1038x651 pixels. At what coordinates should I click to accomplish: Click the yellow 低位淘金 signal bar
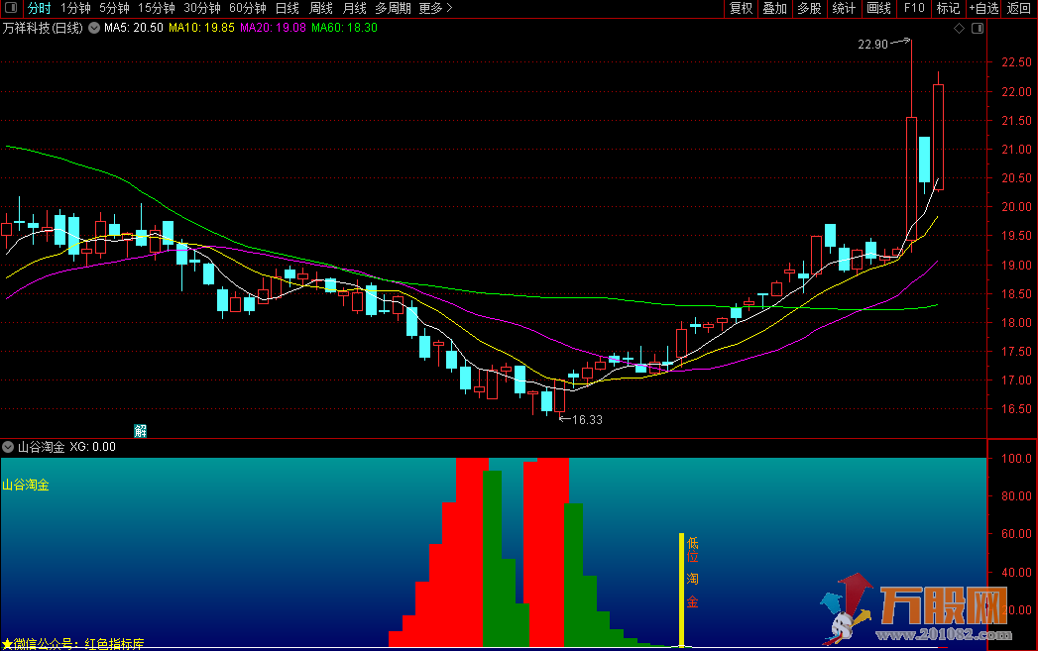click(x=681, y=590)
